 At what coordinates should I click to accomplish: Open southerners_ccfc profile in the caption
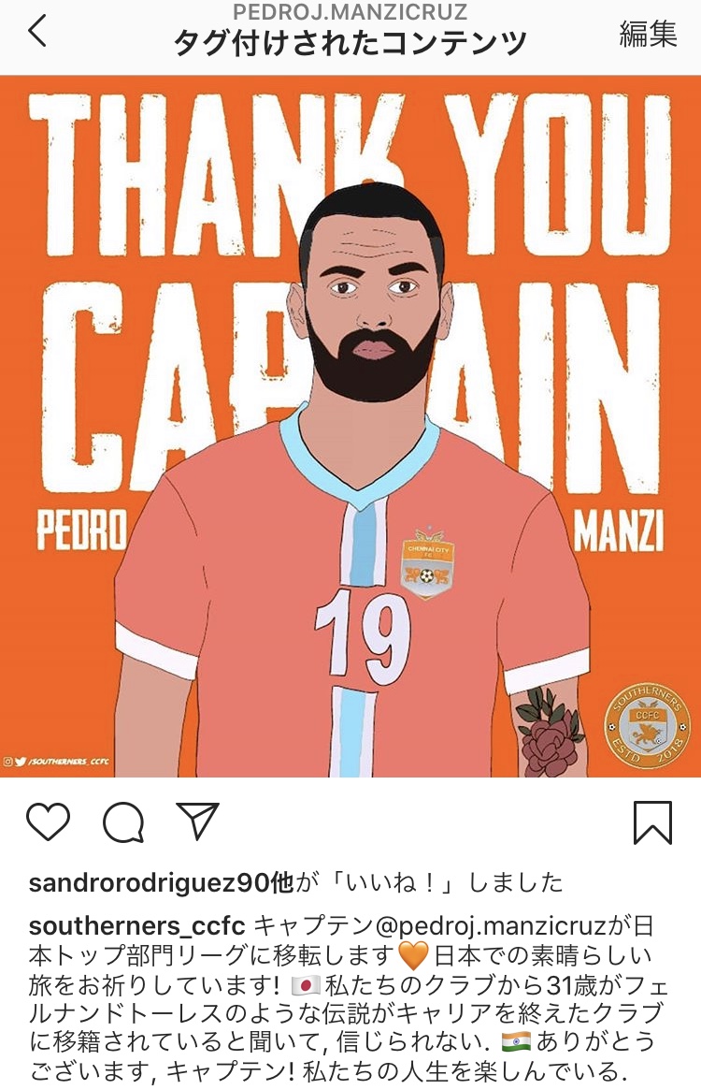136,926
